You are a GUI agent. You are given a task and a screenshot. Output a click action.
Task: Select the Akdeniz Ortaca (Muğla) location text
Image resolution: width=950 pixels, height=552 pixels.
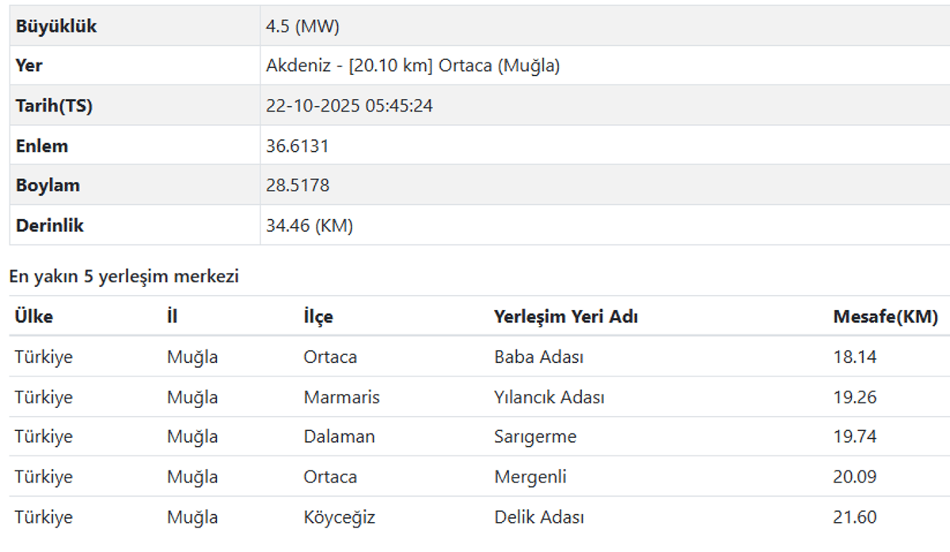[412, 66]
